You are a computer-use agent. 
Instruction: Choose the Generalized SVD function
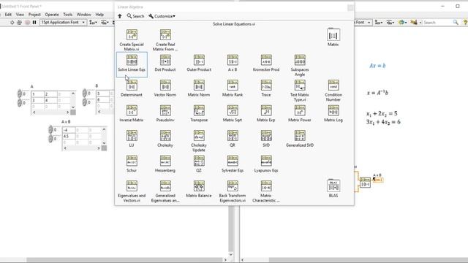[300, 136]
